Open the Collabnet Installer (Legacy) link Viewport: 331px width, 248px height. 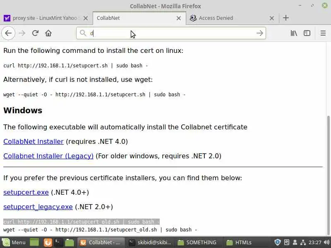pyautogui.click(x=48, y=156)
